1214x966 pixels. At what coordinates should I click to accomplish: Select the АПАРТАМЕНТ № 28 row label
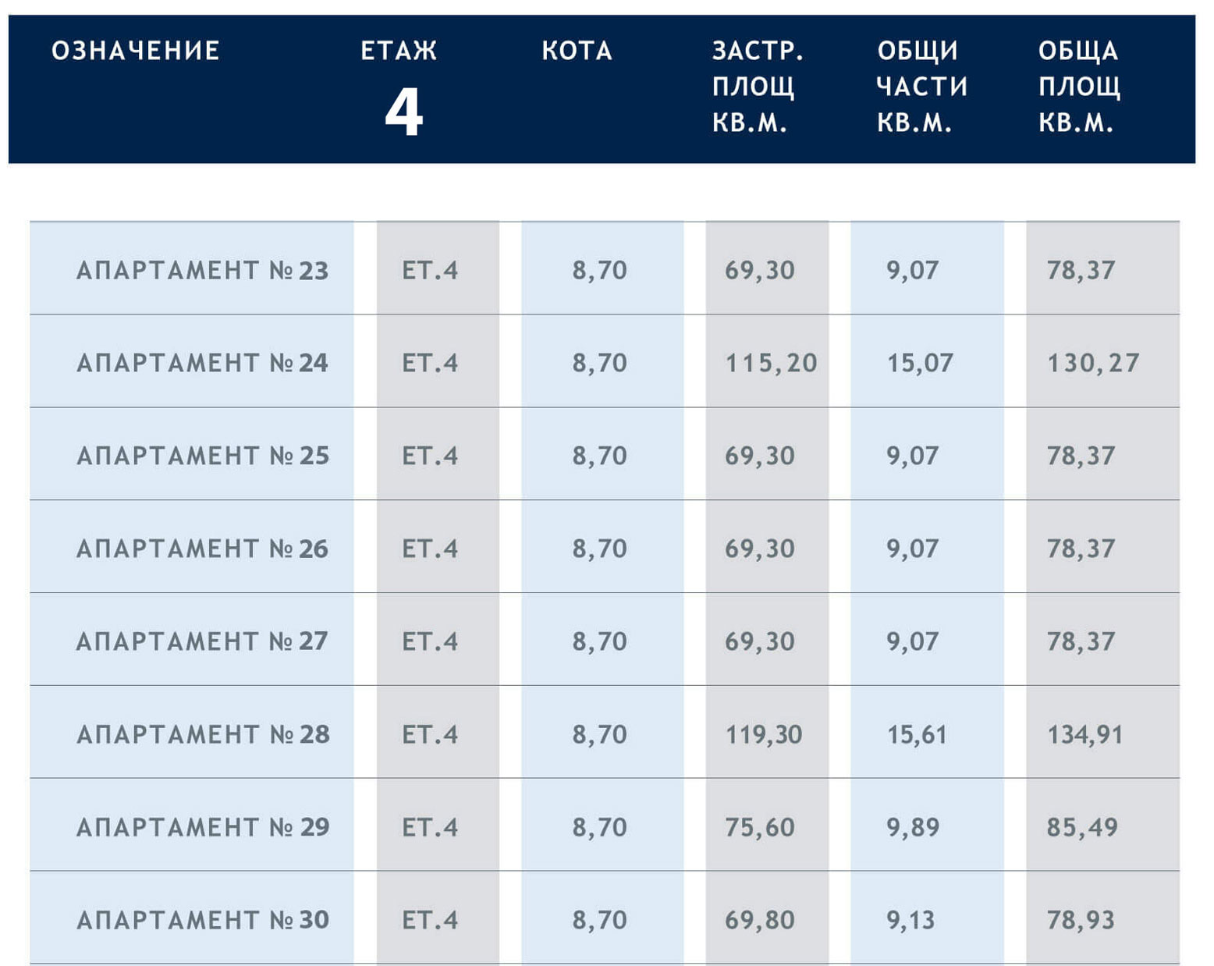pos(203,734)
